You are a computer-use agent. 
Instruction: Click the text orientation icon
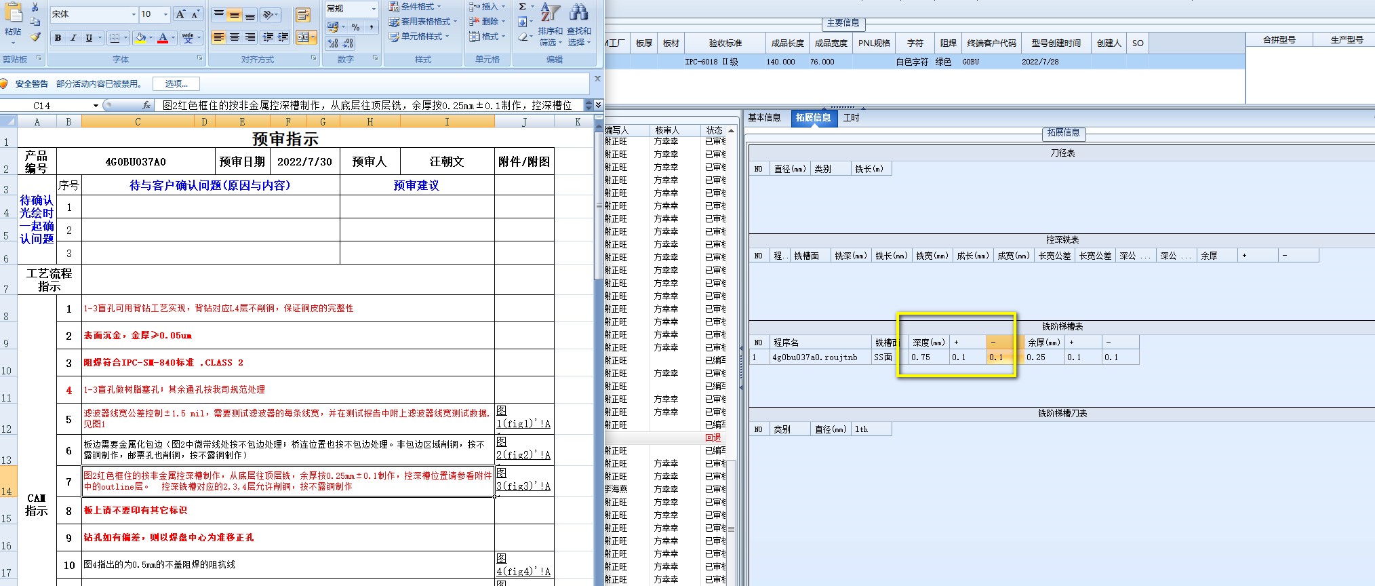268,14
